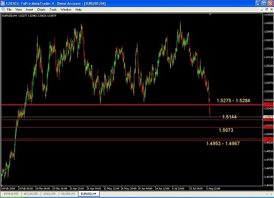This screenshot has height=198, width=274.
Task: Click the 1.4953 - 1.4967 label
Action: [223, 143]
